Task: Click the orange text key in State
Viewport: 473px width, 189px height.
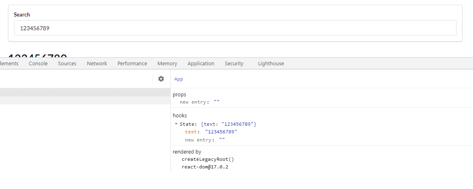Action: (191, 132)
